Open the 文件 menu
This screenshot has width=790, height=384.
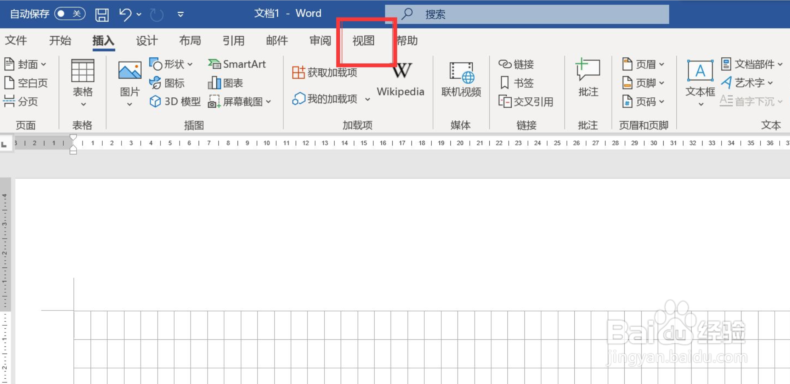(16, 40)
